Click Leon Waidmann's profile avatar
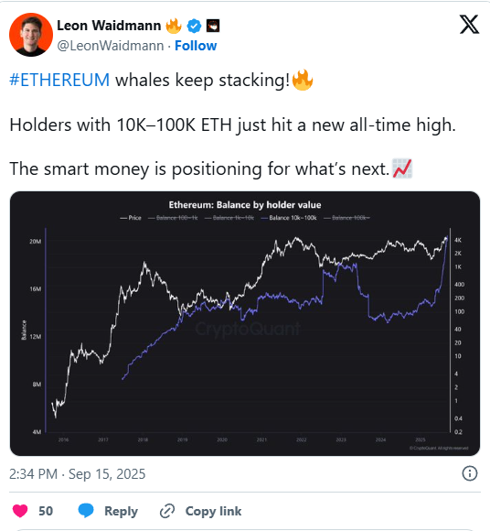Viewport: 490px width, 531px height. point(31,35)
